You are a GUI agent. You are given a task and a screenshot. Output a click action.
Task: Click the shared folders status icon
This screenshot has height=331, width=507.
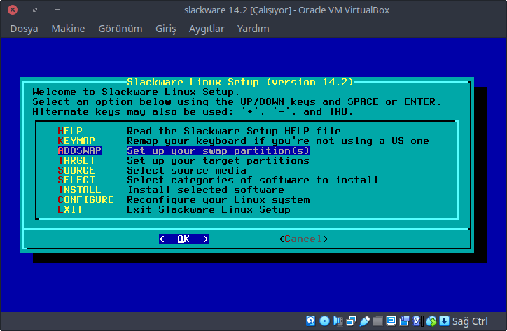coord(377,321)
